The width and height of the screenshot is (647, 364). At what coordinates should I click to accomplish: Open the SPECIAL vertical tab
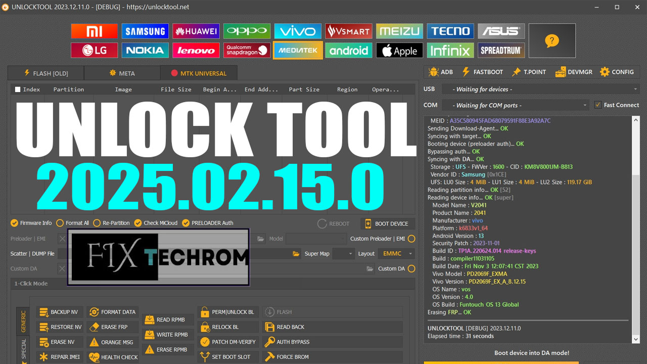point(23,350)
